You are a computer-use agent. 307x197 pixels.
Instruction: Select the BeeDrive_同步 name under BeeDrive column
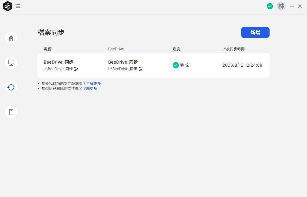pos(123,62)
